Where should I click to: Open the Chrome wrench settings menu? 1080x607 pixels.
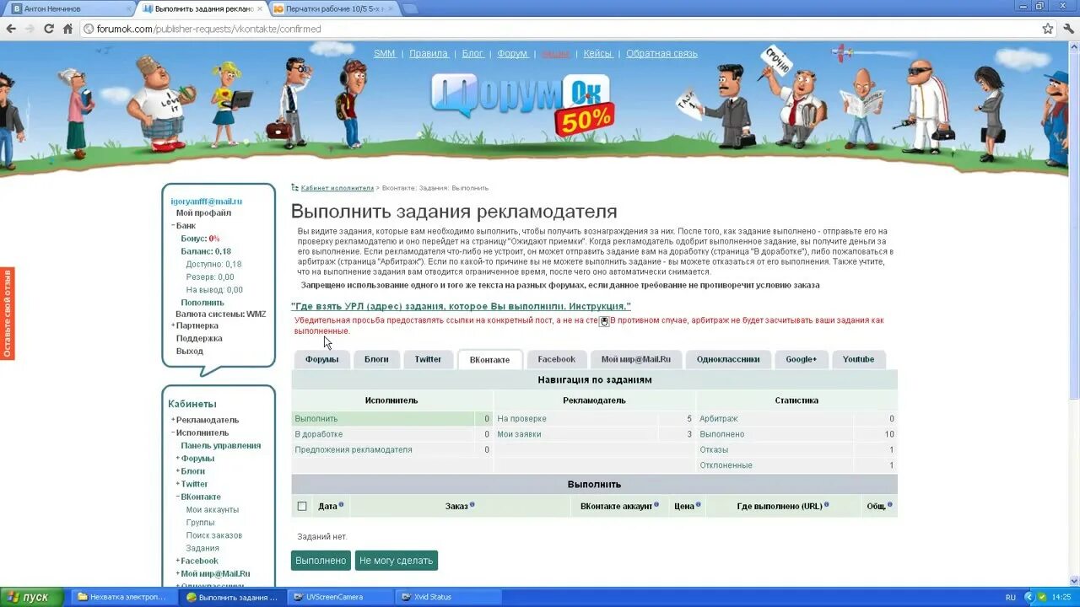coord(1067,29)
